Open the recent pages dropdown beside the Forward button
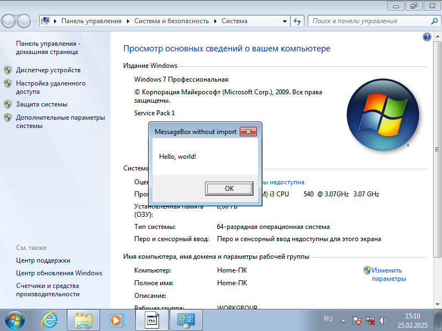The width and height of the screenshot is (442, 331). pos(35,21)
